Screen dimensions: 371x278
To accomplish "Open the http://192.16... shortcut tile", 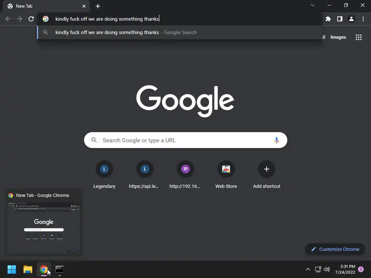I will pos(185,175).
